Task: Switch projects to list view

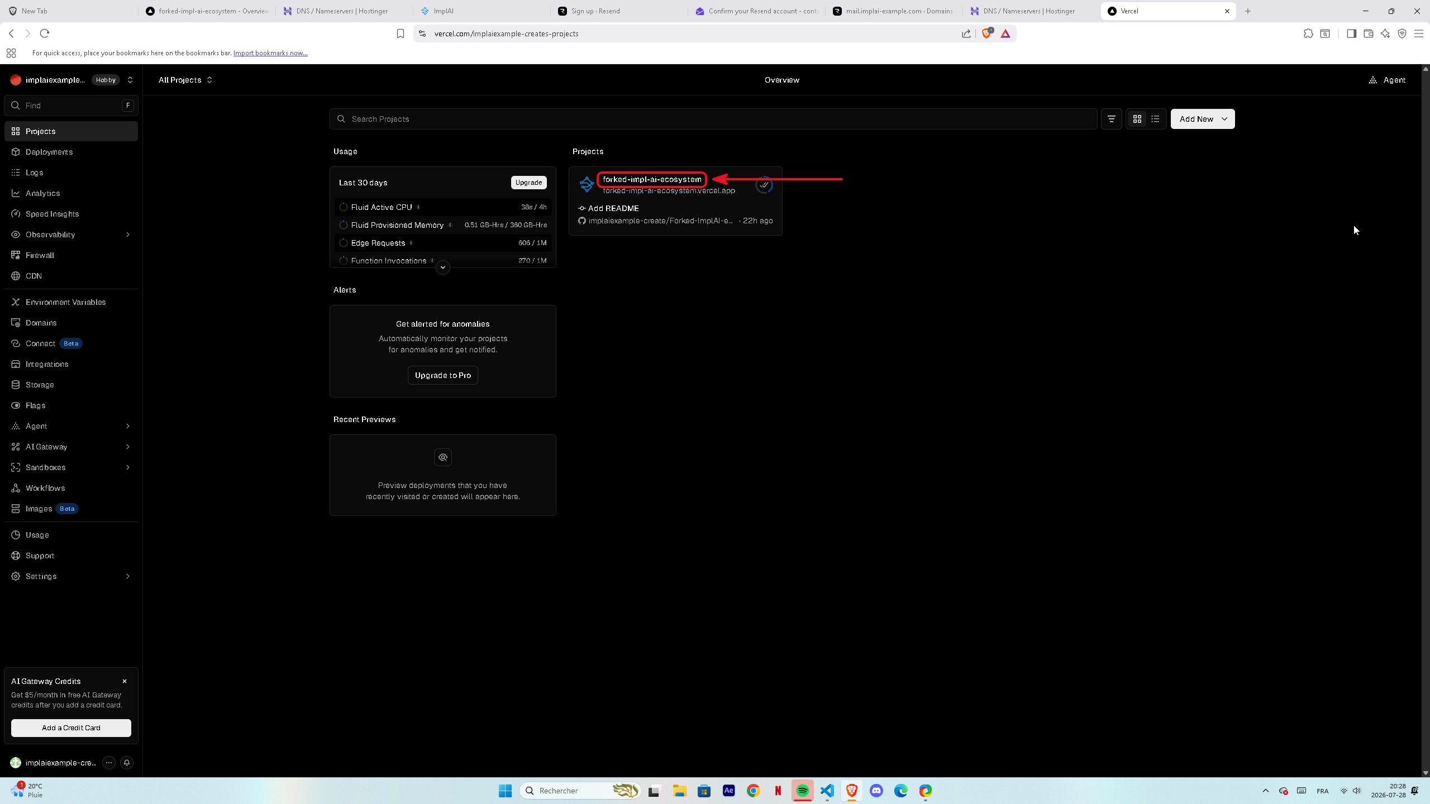Action: 1155,119
